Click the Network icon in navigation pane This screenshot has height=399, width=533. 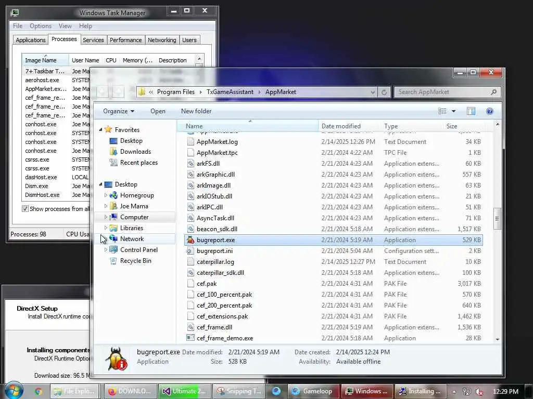click(x=113, y=239)
